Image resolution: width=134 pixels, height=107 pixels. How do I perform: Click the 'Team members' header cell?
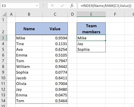[91, 29]
